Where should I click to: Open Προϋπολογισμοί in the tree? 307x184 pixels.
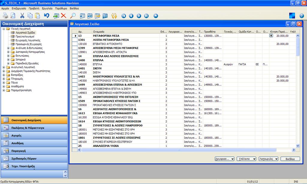(25, 36)
